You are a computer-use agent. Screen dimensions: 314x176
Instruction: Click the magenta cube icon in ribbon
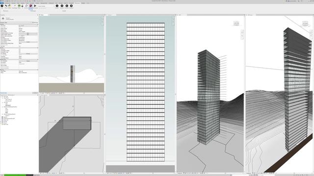click(x=30, y=6)
